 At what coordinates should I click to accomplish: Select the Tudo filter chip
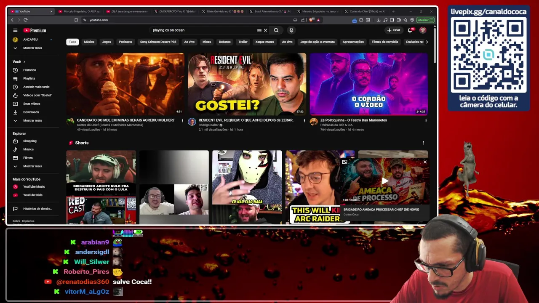click(x=72, y=42)
